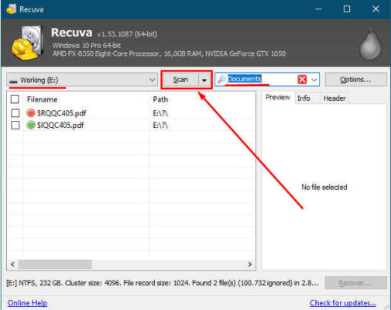
Task: Click the drive icon beside Working (E:)
Action: point(13,81)
